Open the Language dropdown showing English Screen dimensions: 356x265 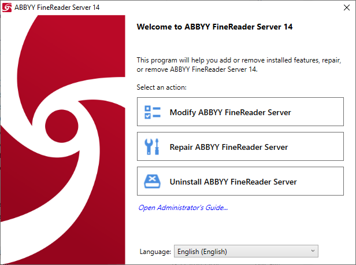coord(246,251)
